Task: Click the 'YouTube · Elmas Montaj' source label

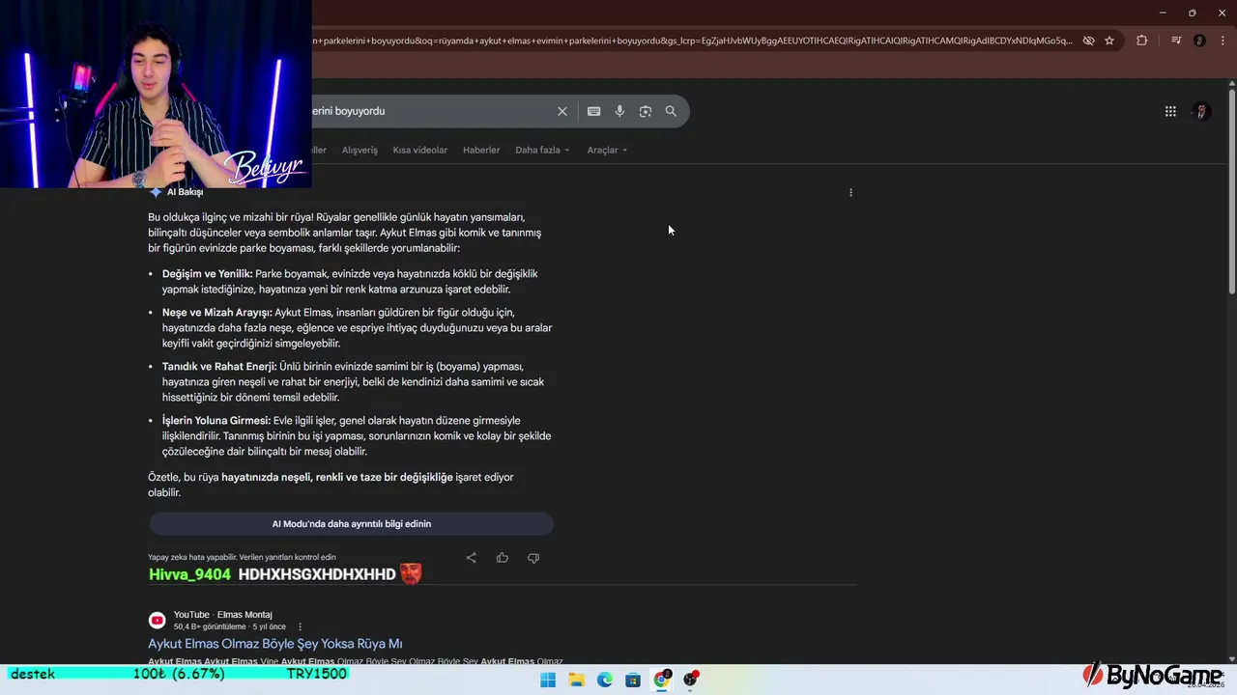Action: [222, 615]
